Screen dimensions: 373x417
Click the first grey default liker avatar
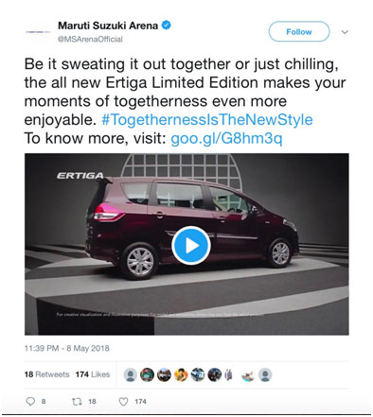click(131, 374)
